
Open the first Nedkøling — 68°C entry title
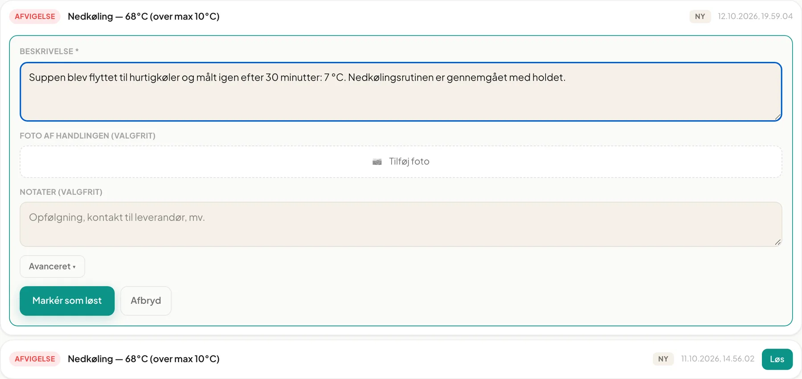[x=143, y=16]
